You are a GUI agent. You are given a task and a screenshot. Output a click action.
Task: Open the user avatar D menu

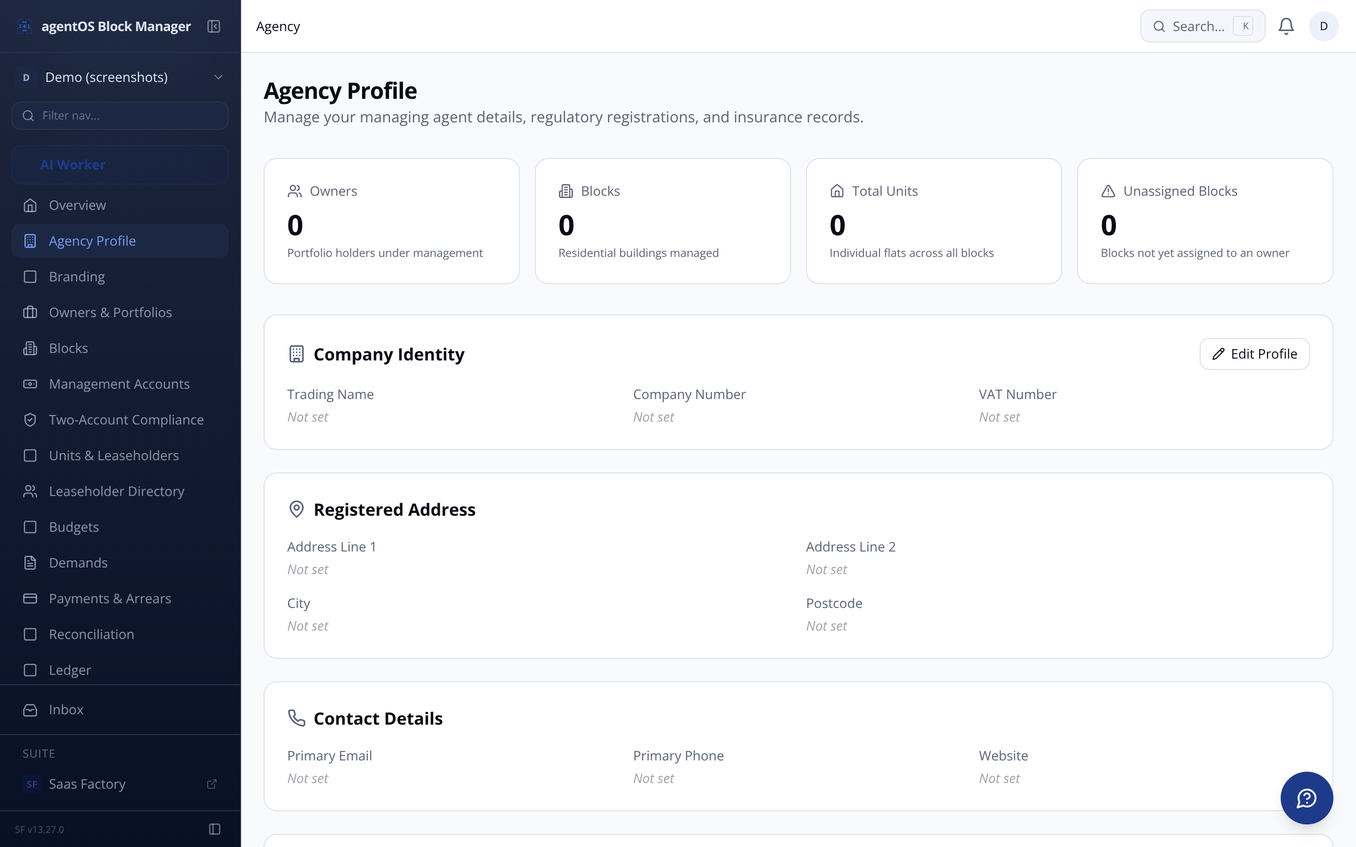pos(1324,26)
